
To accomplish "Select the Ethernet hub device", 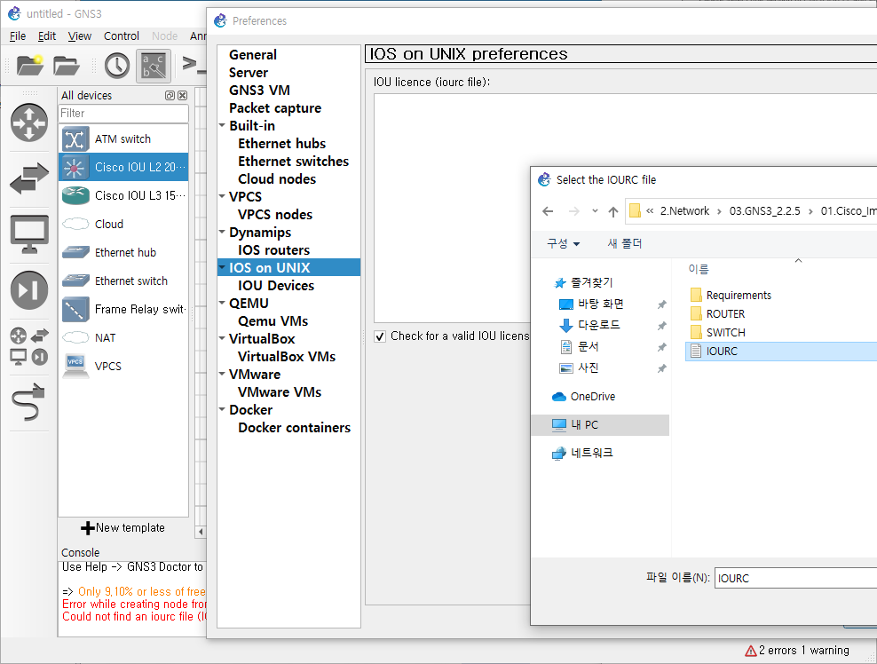I will pyautogui.click(x=123, y=252).
